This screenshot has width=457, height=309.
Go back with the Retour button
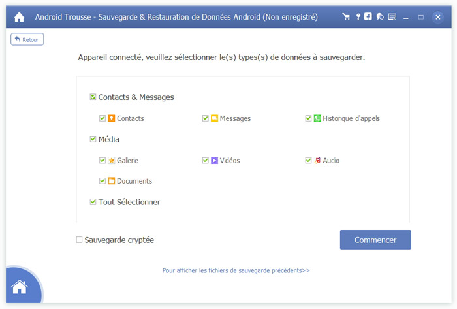[x=27, y=40]
